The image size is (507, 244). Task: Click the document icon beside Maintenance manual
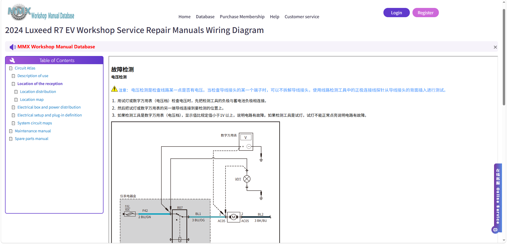11,131
